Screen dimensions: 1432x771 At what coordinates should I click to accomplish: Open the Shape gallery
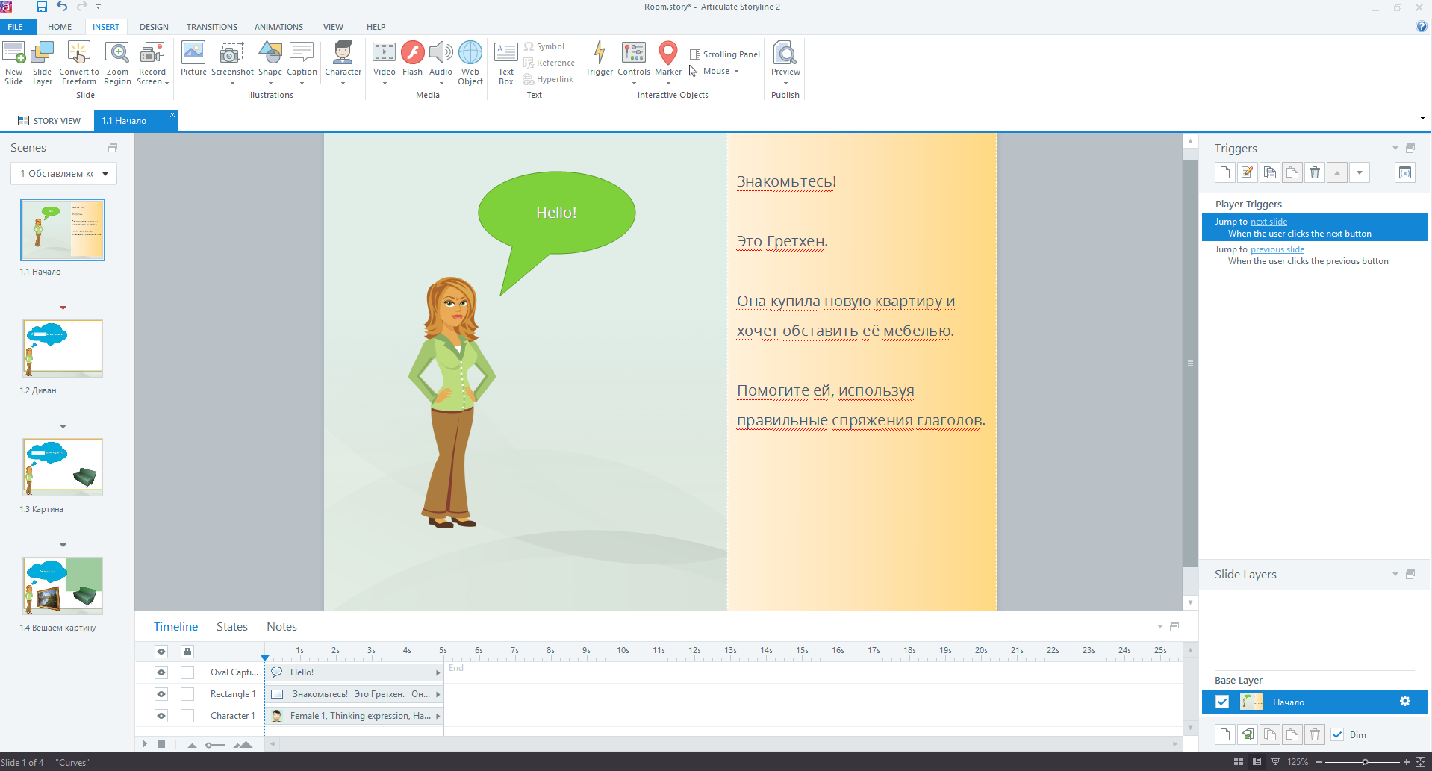pyautogui.click(x=270, y=63)
